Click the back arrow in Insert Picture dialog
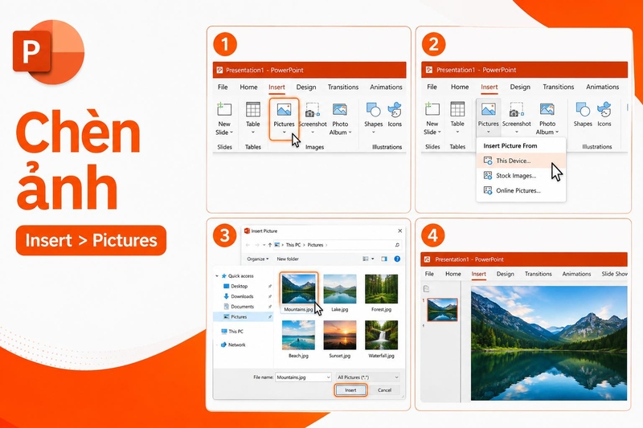Screen dimensions: 643x428 (248, 245)
